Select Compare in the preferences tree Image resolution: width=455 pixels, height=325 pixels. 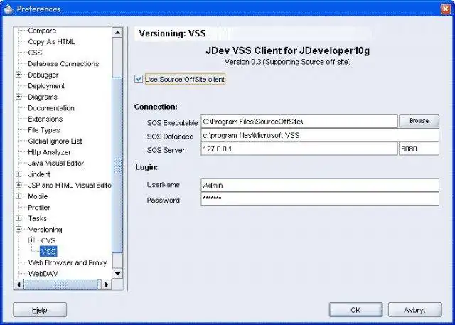(x=42, y=31)
